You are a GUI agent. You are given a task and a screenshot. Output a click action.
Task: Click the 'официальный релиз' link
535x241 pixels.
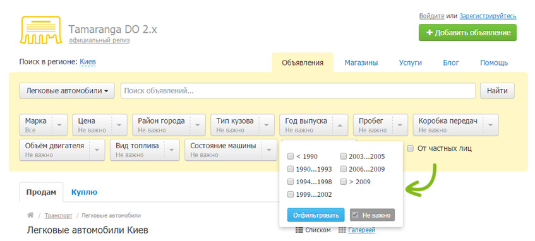tap(99, 40)
